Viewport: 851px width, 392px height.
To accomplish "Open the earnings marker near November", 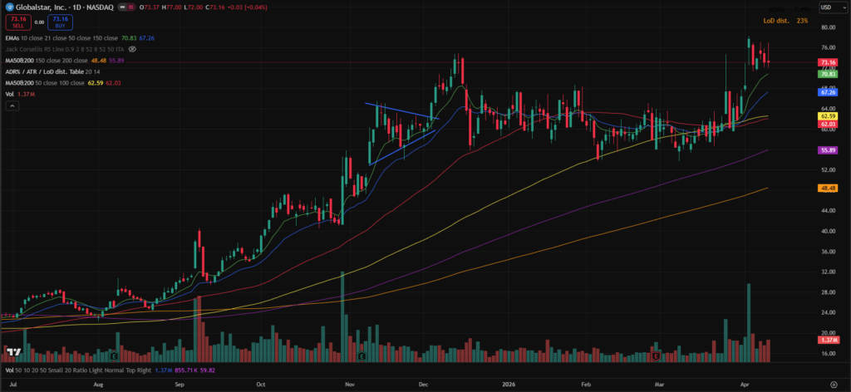I will (362, 355).
